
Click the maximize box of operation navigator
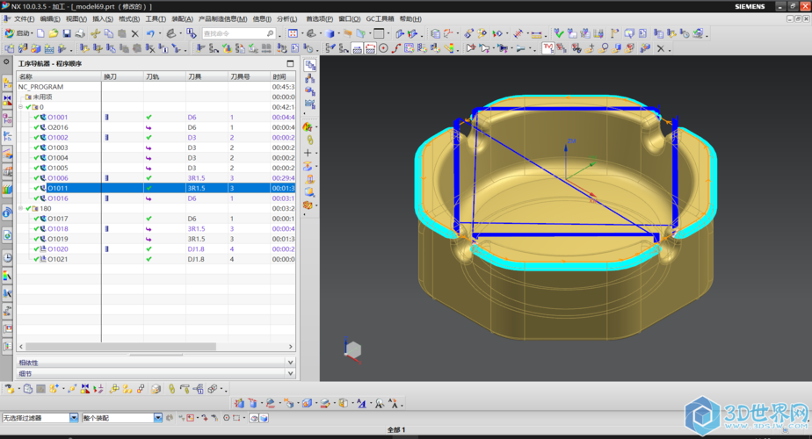[x=290, y=63]
